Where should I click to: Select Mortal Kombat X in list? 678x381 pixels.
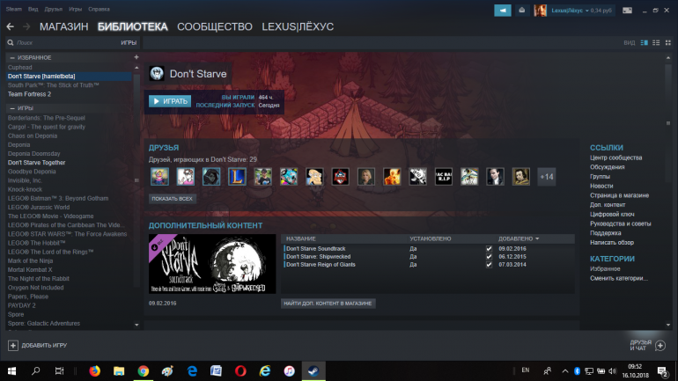30,269
